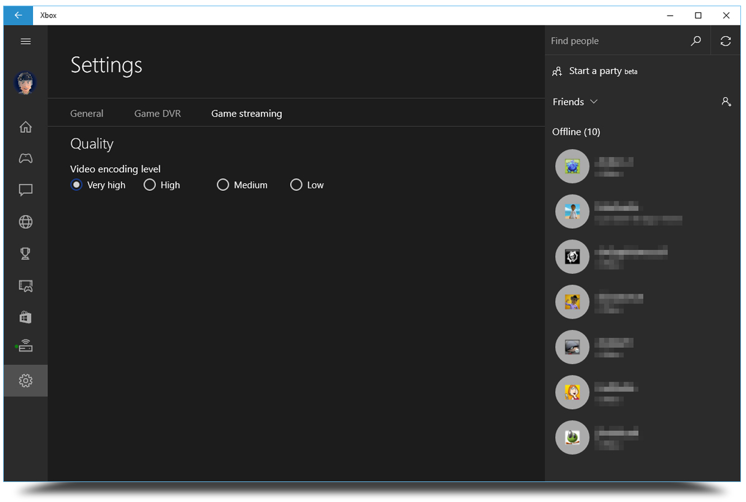Close the Xbox window

pos(726,16)
